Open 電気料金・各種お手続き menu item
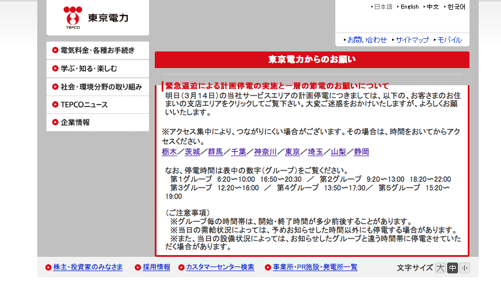Viewport: 501px width, 286px height. (97, 50)
